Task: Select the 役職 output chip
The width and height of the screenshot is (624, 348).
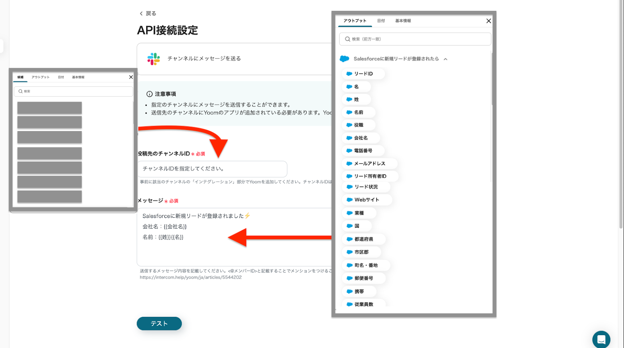Action: click(x=358, y=125)
